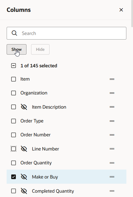
Task: Click the panel's vertical scrollbar thumb
Action: pyautogui.click(x=132, y=14)
